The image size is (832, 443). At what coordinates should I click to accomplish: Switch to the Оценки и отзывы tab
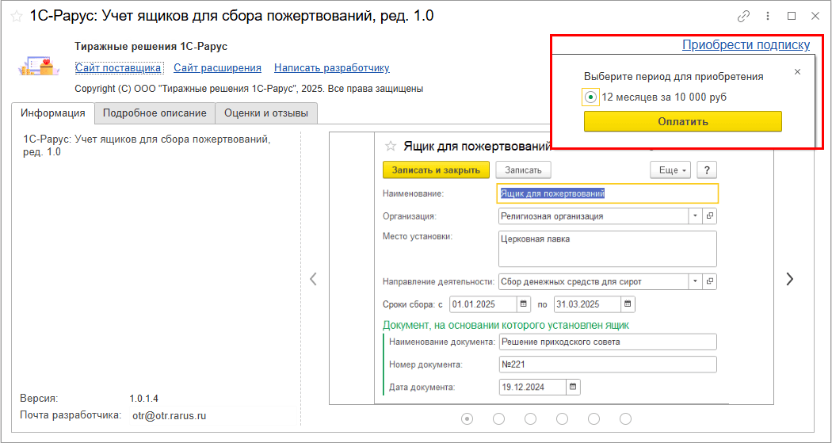tap(266, 113)
